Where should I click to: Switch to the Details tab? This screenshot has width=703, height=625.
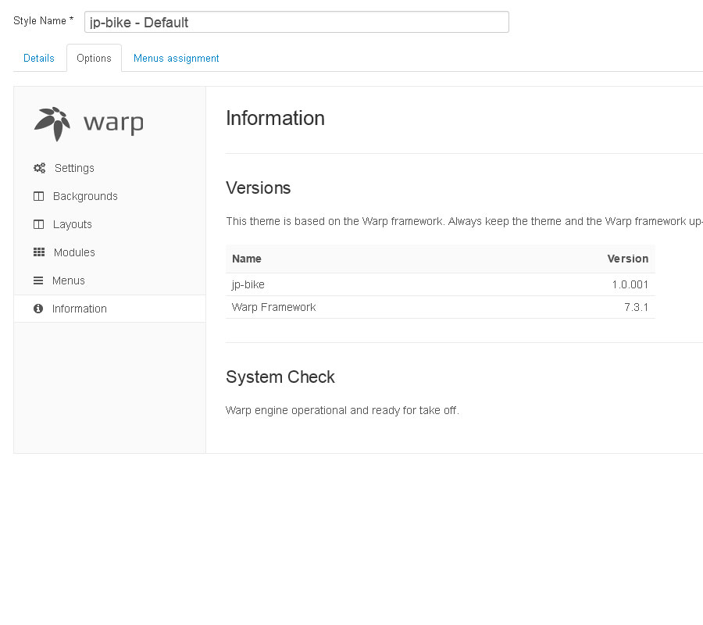(39, 59)
